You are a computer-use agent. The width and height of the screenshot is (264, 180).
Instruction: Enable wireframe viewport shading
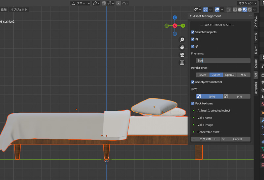(x=235, y=10)
